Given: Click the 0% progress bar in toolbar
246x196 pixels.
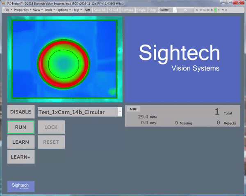Looking at the screenshot, I should [185, 10].
